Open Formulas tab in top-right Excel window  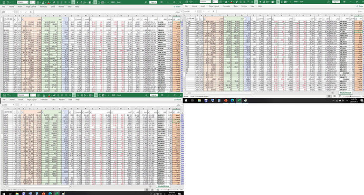(x=226, y=6)
